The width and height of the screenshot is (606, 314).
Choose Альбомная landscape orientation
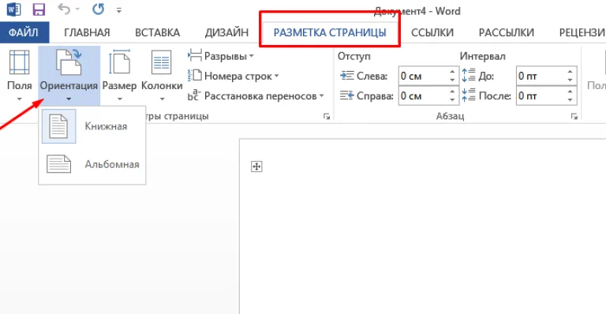92,164
